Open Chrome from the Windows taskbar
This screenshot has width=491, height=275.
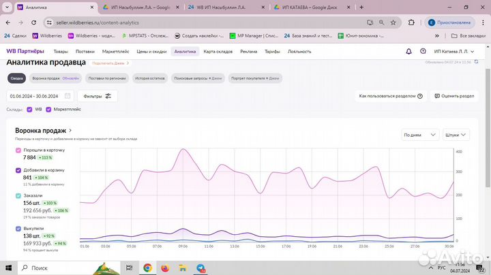(147, 268)
